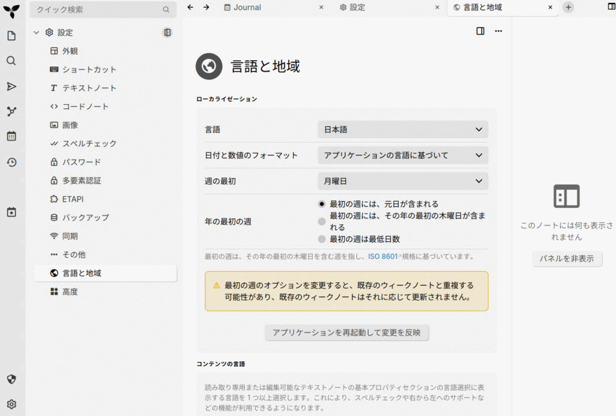Toggle the right pane icon beside the three-dot menu

click(480, 31)
